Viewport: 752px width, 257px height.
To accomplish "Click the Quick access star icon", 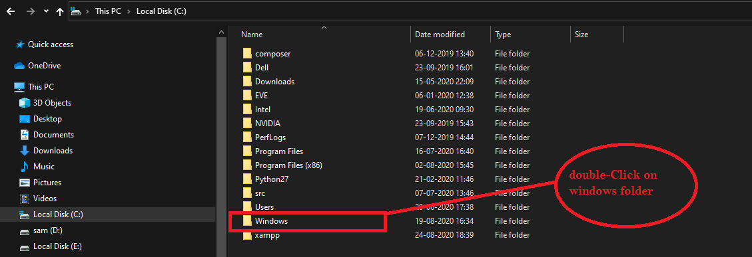I will [x=20, y=44].
